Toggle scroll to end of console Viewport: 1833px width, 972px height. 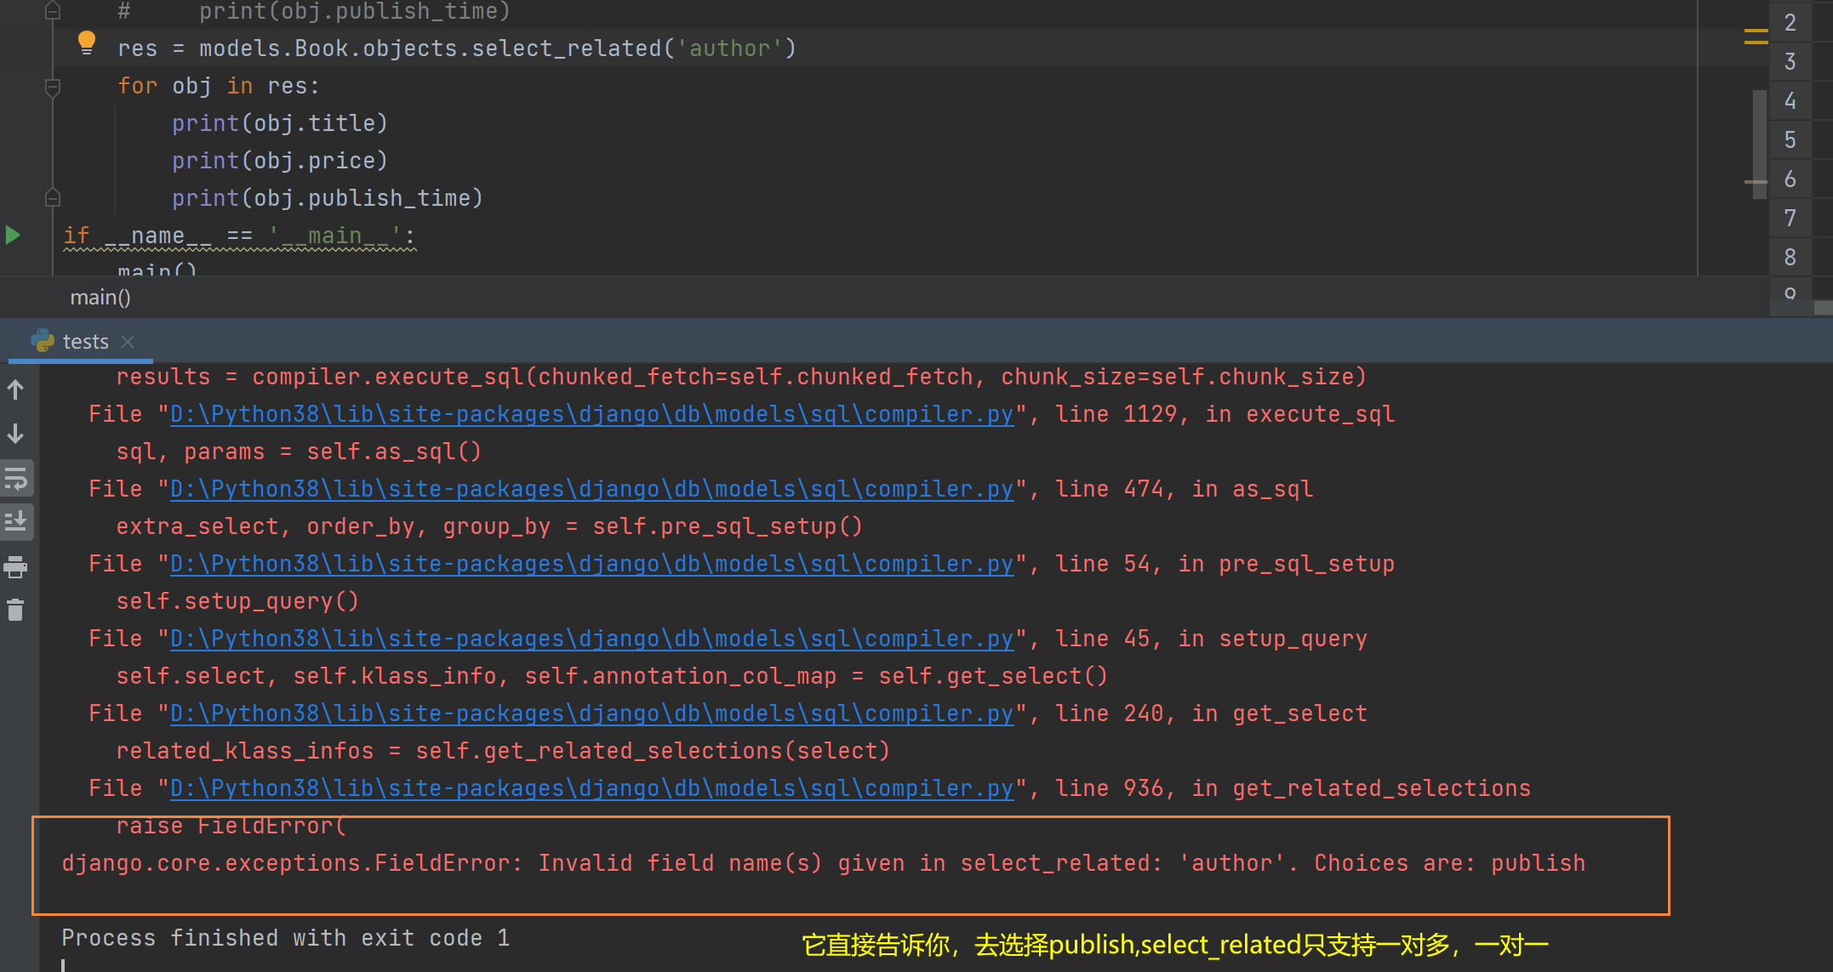[x=16, y=520]
